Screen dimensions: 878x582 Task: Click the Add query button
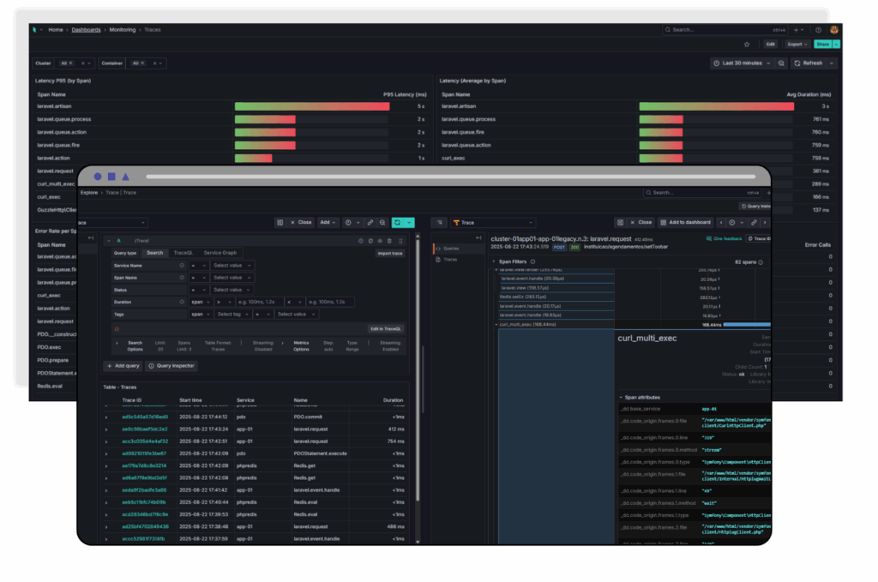123,366
